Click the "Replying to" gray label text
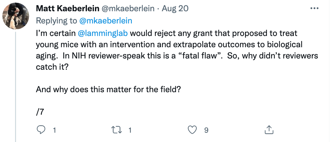The height and width of the screenshot is (142, 331). [x=56, y=21]
